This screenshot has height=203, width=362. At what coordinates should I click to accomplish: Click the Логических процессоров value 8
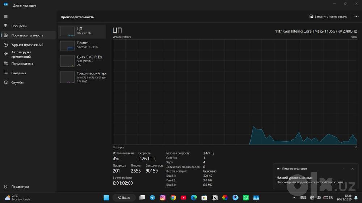[204, 167]
